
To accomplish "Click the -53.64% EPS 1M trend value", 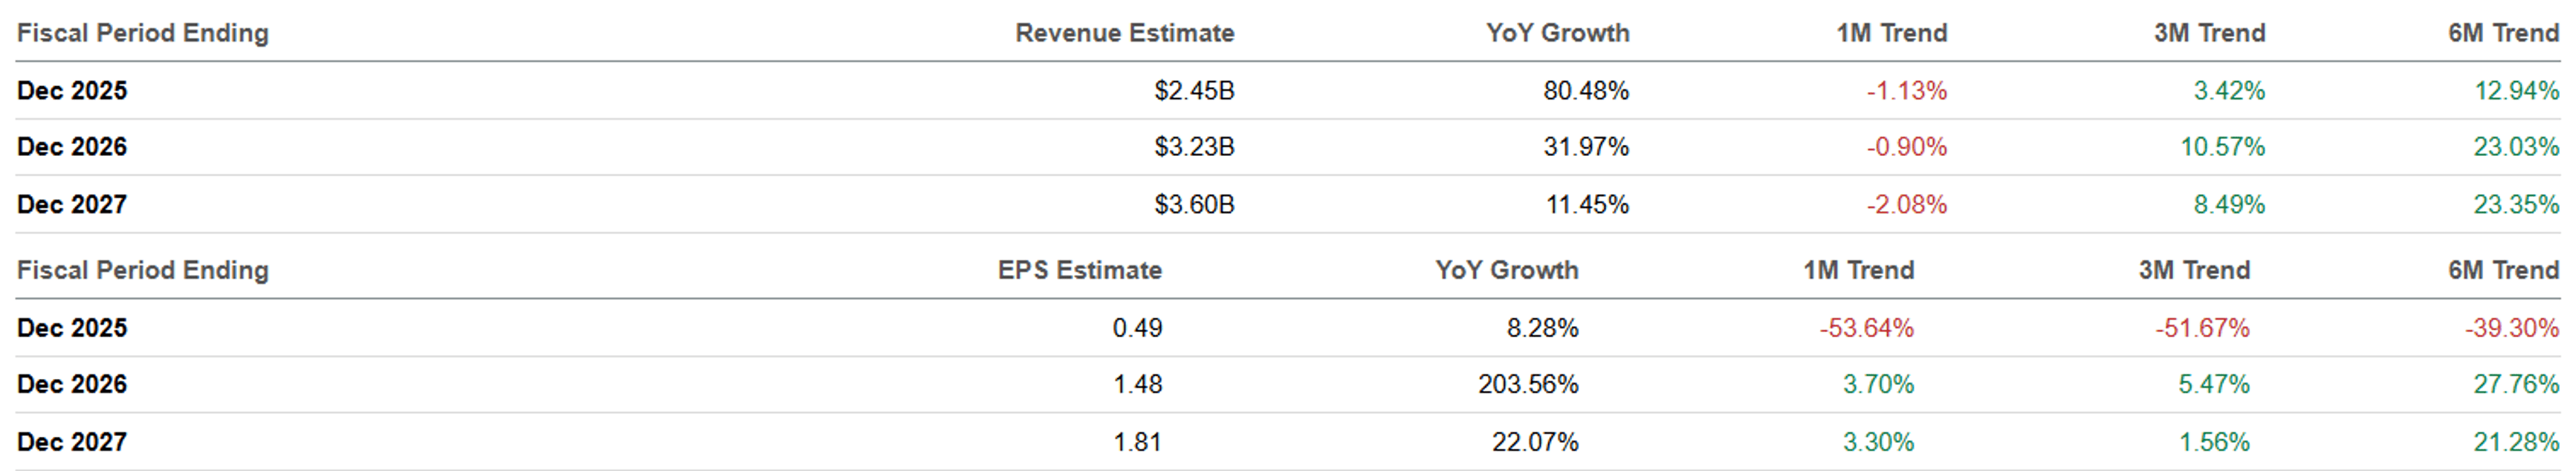I will click(1866, 328).
